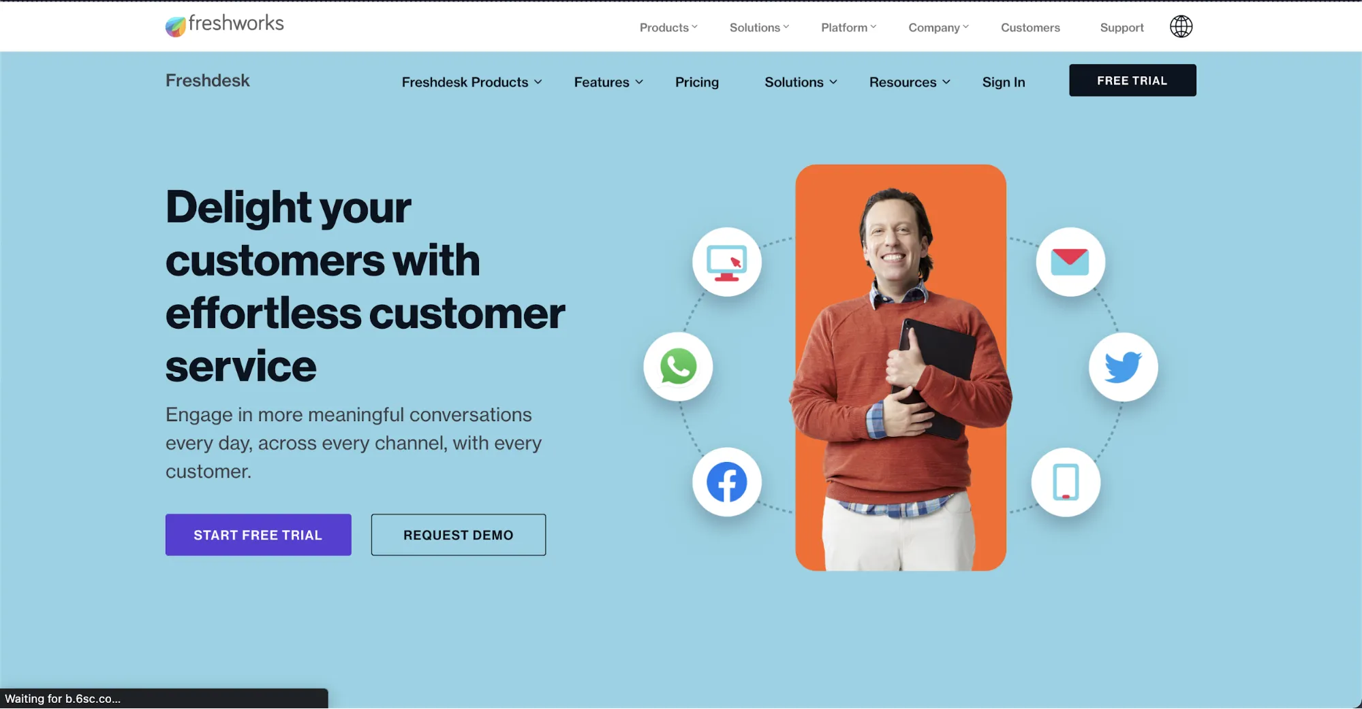Open the Features dropdown menu
This screenshot has height=709, width=1362.
[x=608, y=82]
